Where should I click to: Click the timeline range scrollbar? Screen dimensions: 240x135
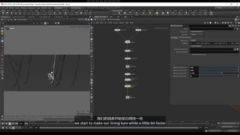(x=119, y=127)
